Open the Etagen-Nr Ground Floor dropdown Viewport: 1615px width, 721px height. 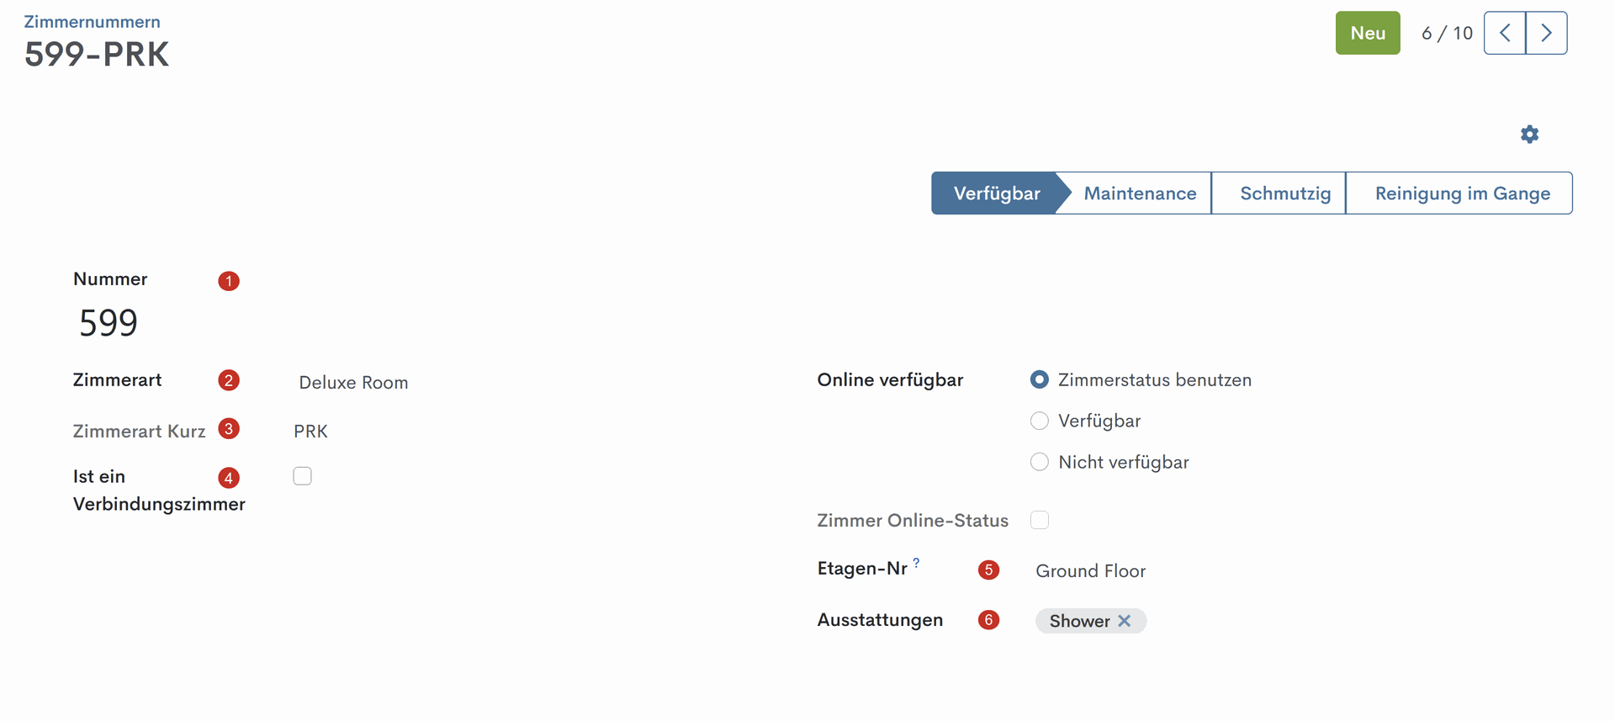pyautogui.click(x=1091, y=571)
